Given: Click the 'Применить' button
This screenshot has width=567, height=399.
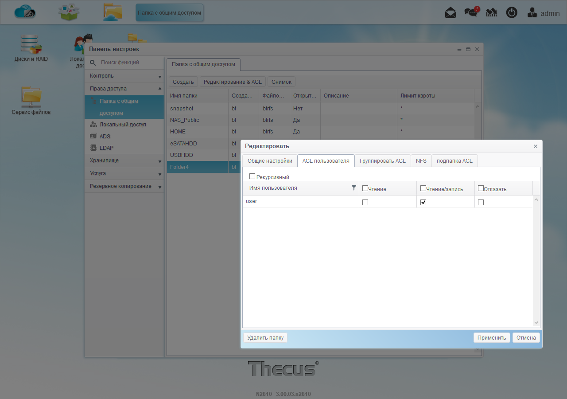Looking at the screenshot, I should 492,338.
